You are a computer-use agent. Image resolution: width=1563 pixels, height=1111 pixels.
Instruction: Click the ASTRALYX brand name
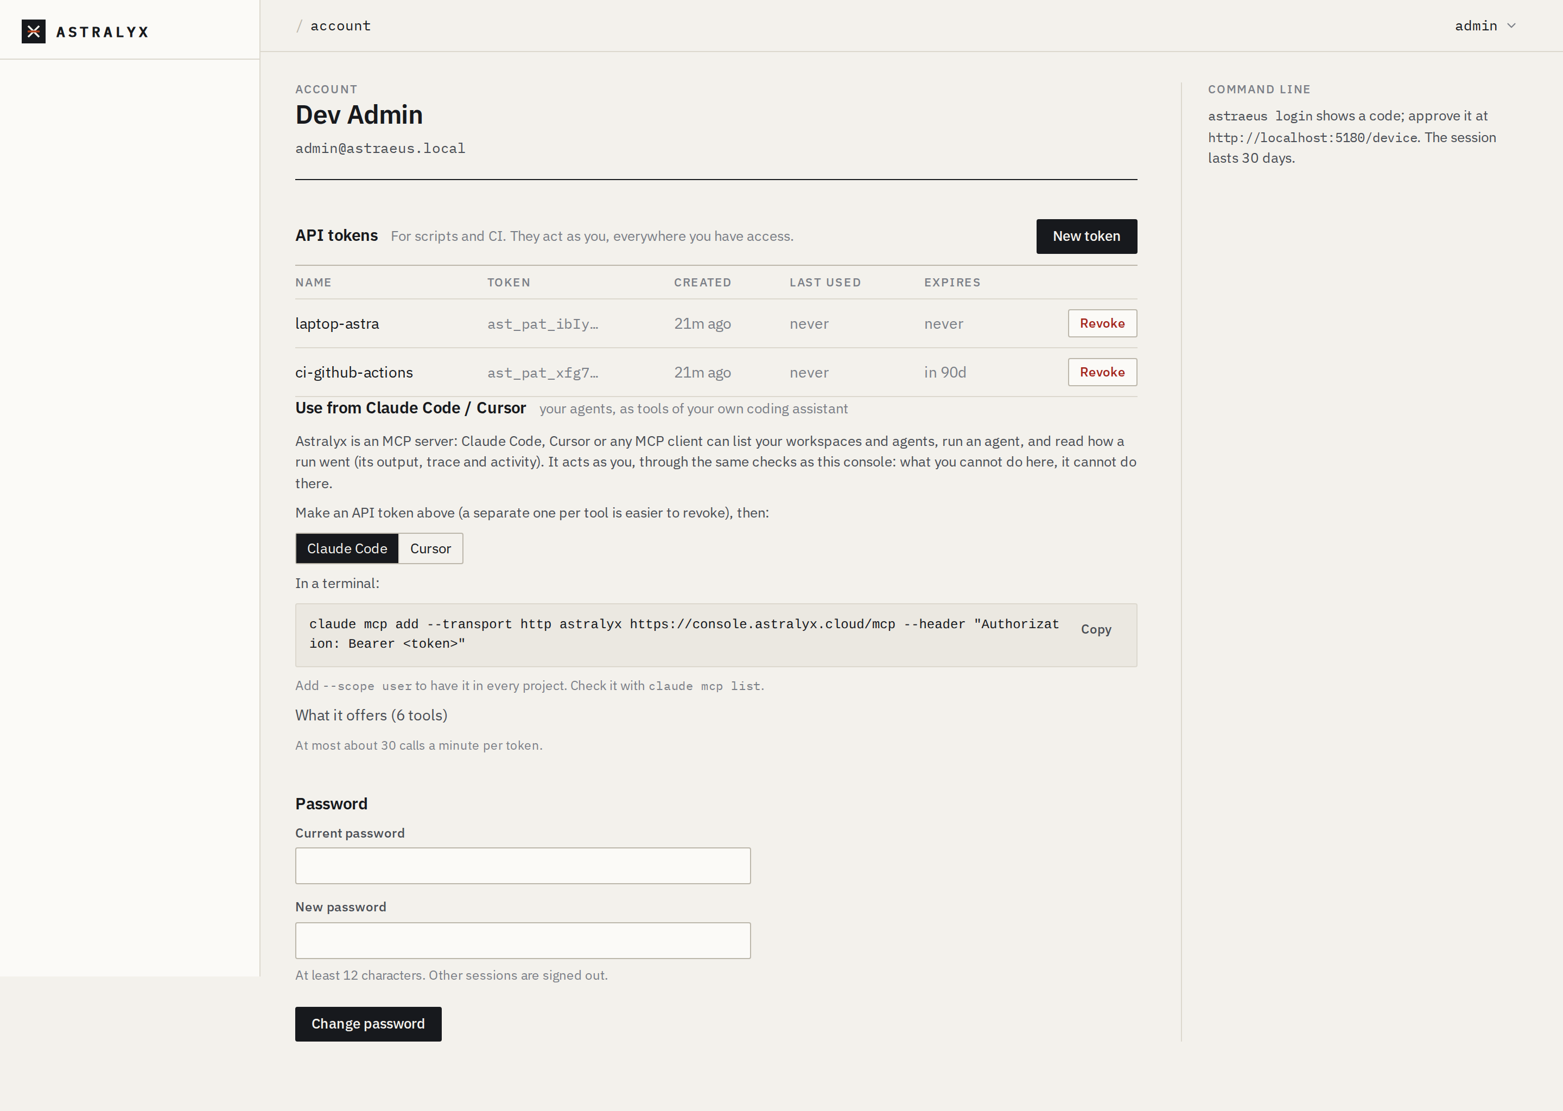[x=103, y=32]
